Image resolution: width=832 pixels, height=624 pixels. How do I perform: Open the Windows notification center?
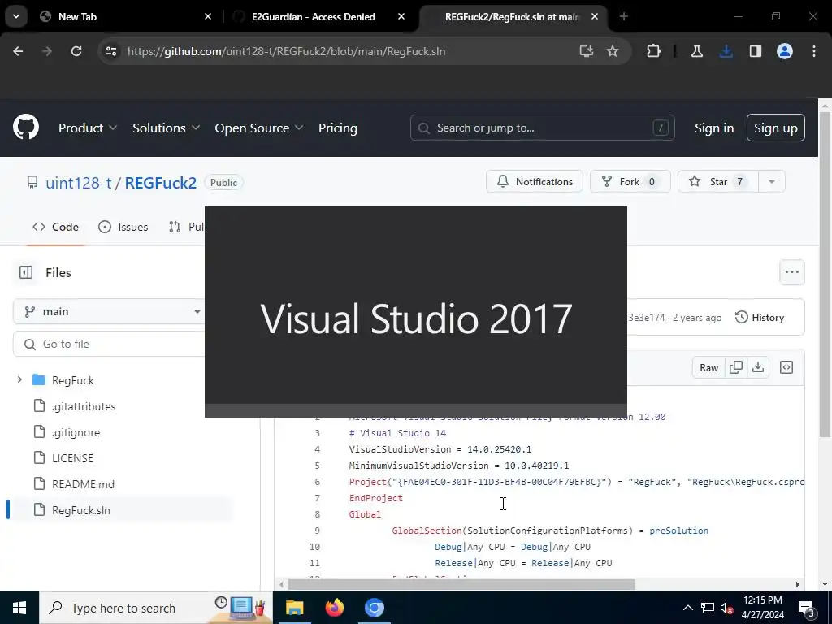pyautogui.click(x=807, y=609)
